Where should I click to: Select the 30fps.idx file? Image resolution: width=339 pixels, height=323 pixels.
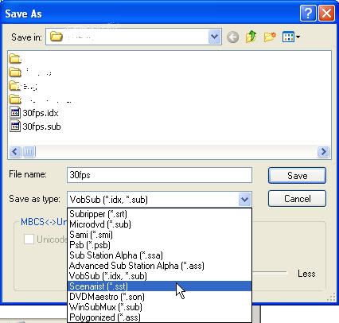pyautogui.click(x=34, y=113)
